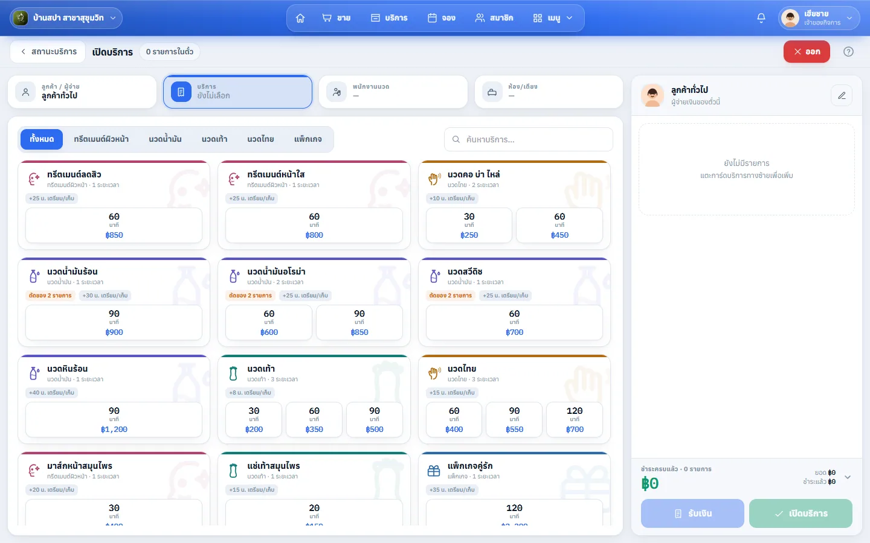Click the pencil edit icon beside ลูกค้าทั่วไป
Image resolution: width=870 pixels, height=543 pixels.
[842, 95]
